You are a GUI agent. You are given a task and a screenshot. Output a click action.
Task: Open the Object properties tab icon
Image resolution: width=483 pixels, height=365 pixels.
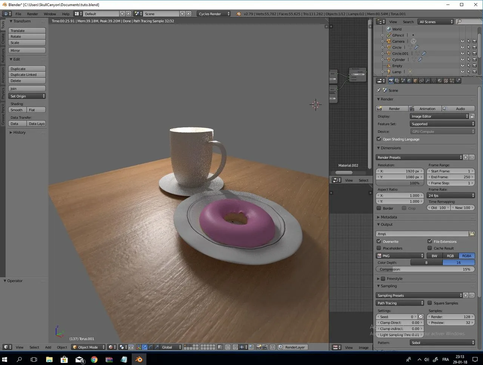[x=415, y=81]
